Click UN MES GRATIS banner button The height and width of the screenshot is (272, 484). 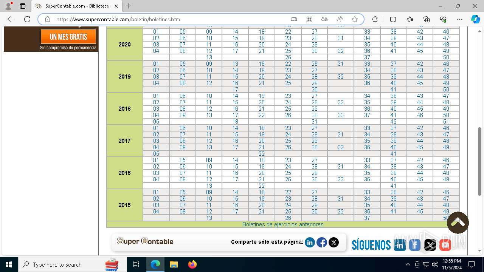(x=68, y=37)
